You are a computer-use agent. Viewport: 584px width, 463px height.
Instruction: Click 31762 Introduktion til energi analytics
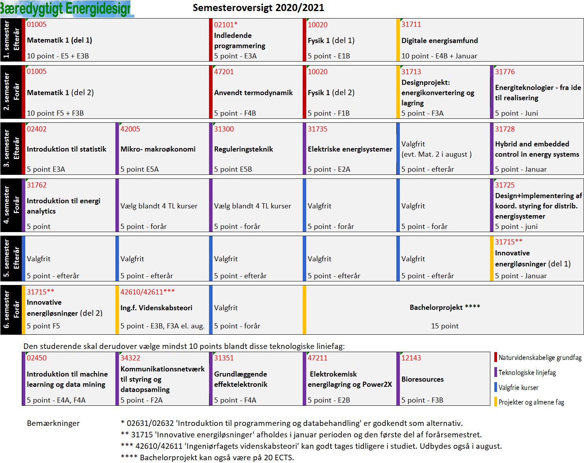click(x=69, y=205)
